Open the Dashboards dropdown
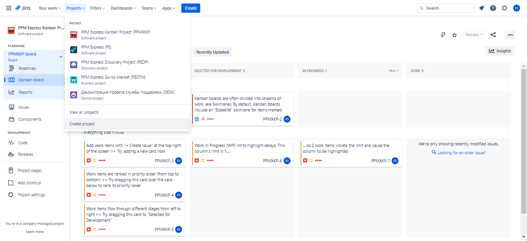Image resolution: width=527 pixels, height=241 pixels. point(123,8)
